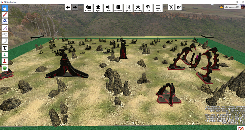Open the Modding menu
245x130 pixels.
tap(138, 8)
